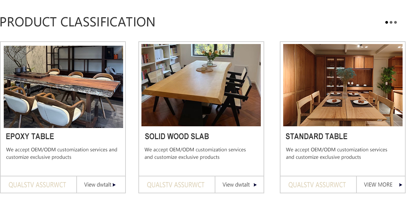Image resolution: width=407 pixels, height=215 pixels.
Task: Click the STANDARD TABLE heading
Action: click(316, 136)
